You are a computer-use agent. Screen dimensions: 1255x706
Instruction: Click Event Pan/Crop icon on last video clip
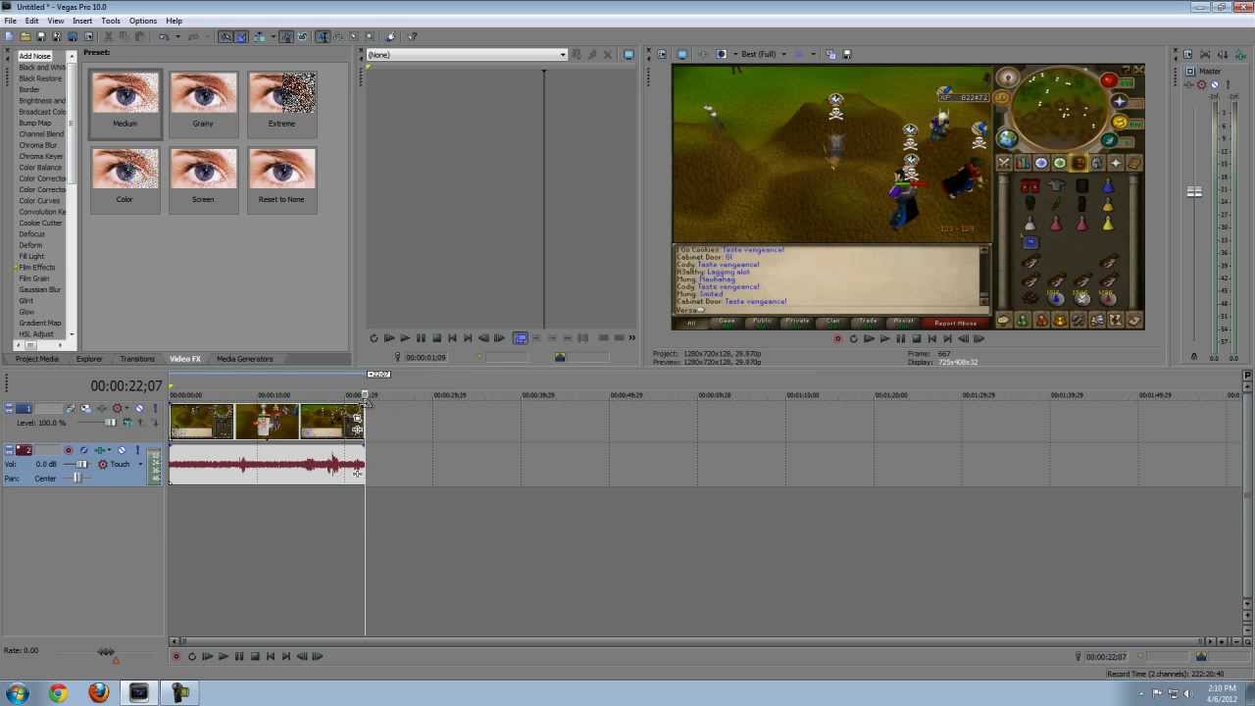click(357, 419)
